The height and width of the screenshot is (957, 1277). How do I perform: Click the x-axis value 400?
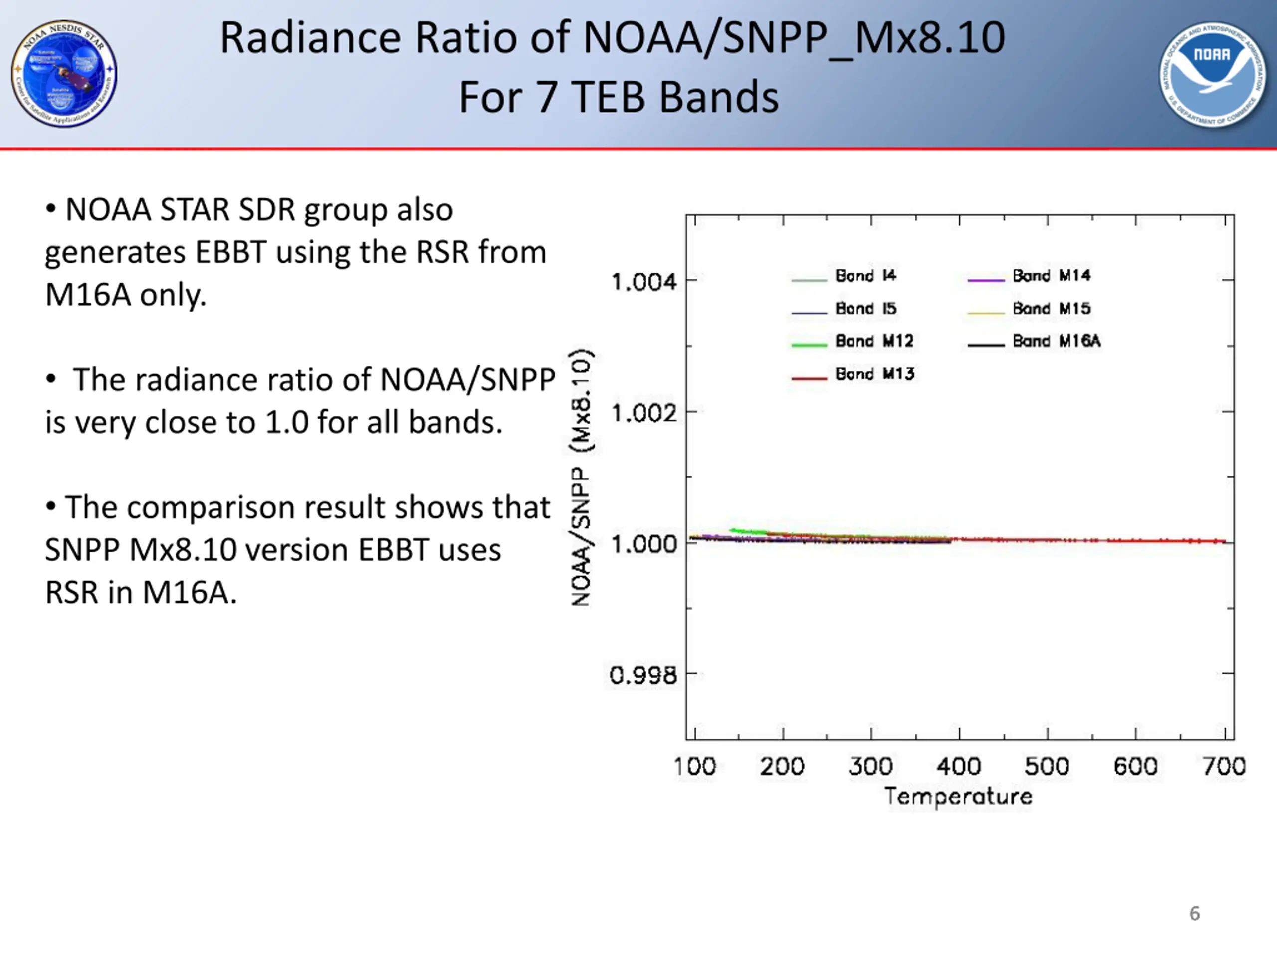[x=959, y=767]
